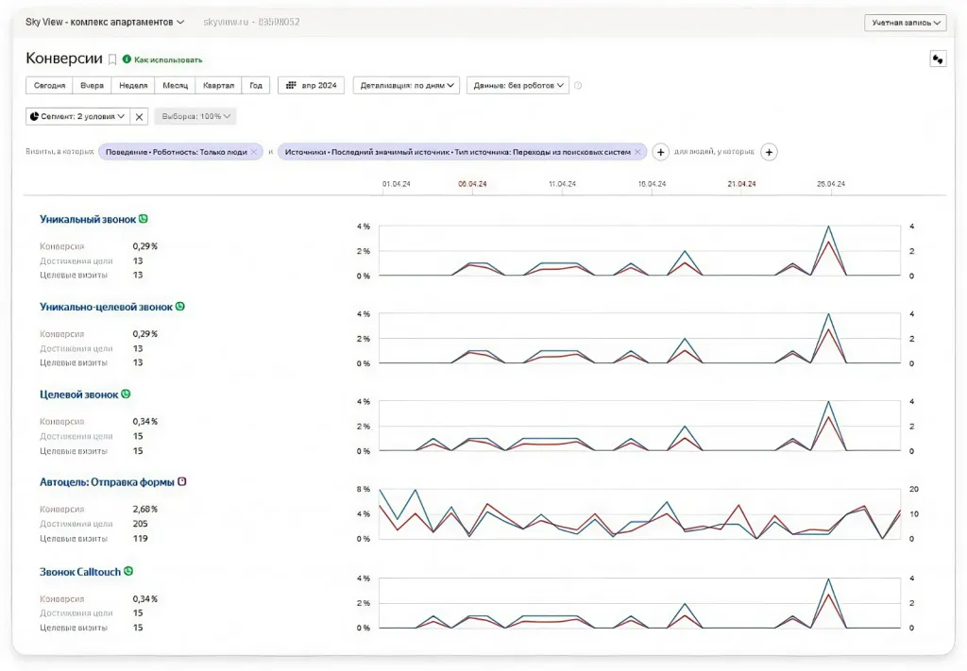Screen dimensions: 967x671
Task: Open the Автоцель: Отправка формы goal
Action: click(107, 482)
